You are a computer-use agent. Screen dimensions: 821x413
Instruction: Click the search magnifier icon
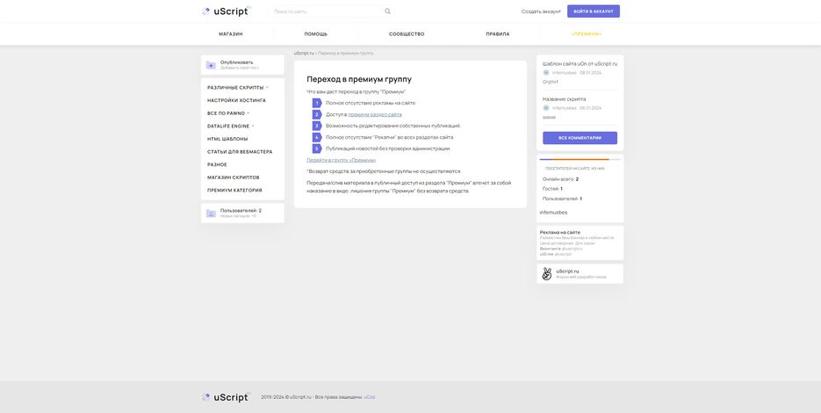pyautogui.click(x=387, y=11)
